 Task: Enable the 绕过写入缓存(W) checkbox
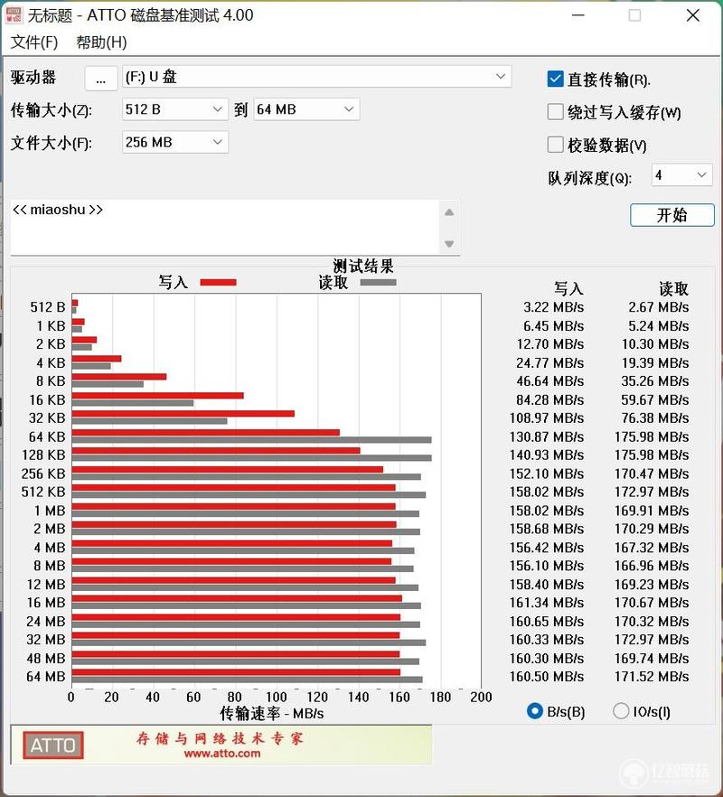[555, 112]
